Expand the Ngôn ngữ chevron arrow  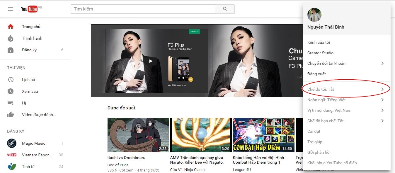pyautogui.click(x=382, y=100)
